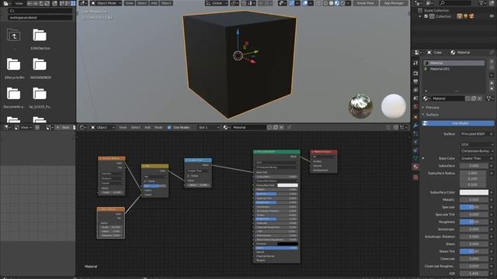
Task: Open the 360SANDBOX folder
Action: pos(40,68)
